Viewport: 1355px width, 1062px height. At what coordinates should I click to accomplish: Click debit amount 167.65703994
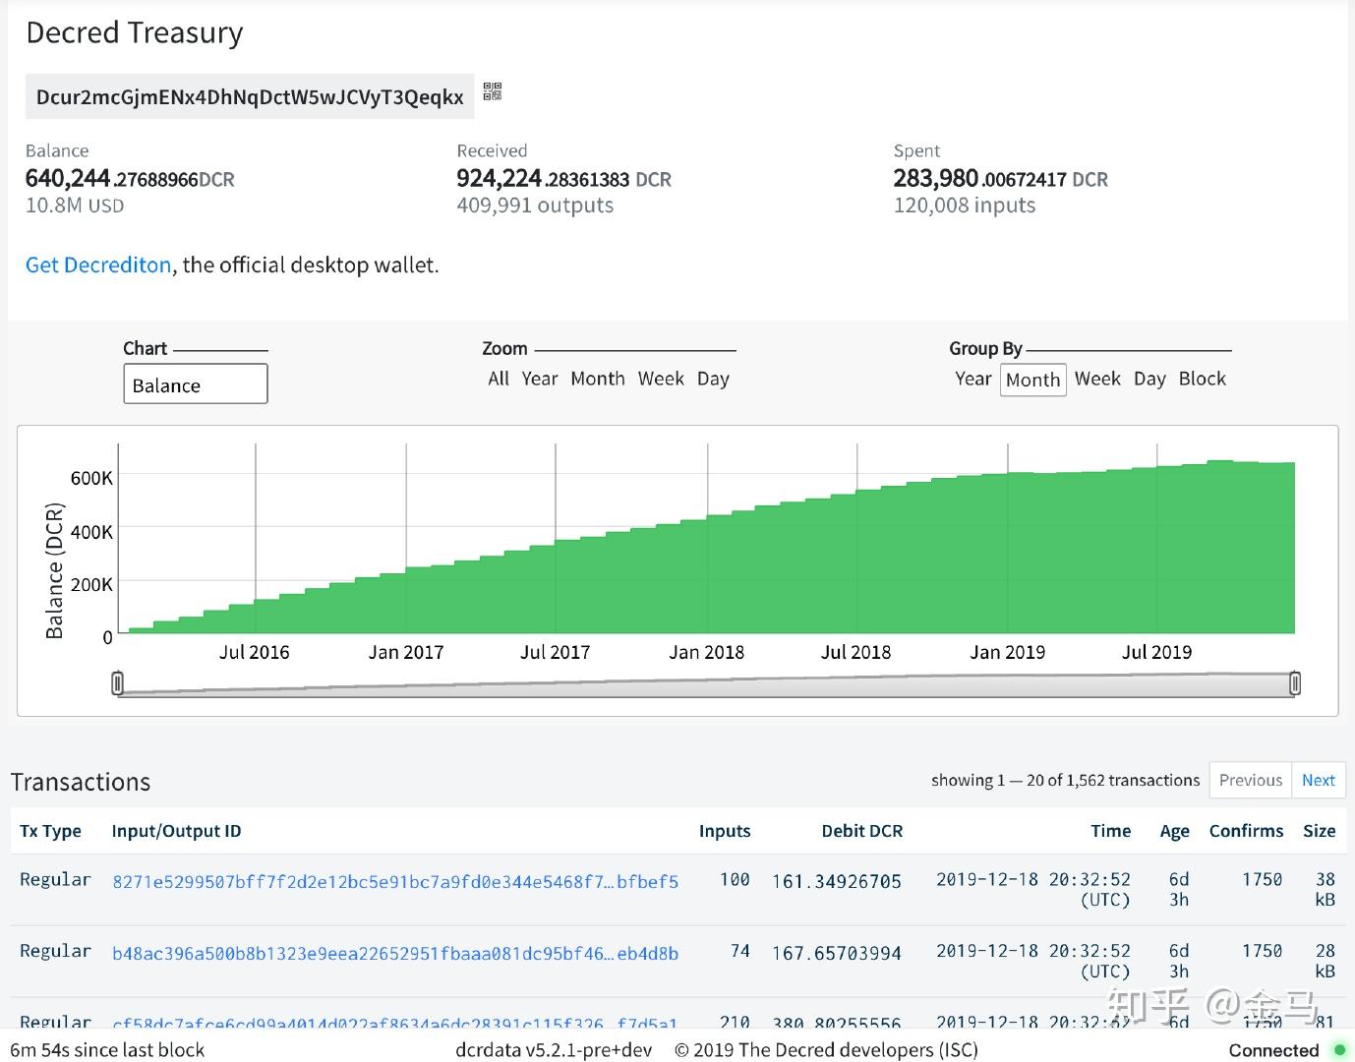click(837, 953)
